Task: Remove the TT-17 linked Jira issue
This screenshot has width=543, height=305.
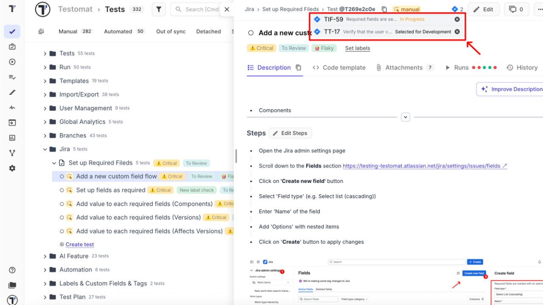Action: 457,31
